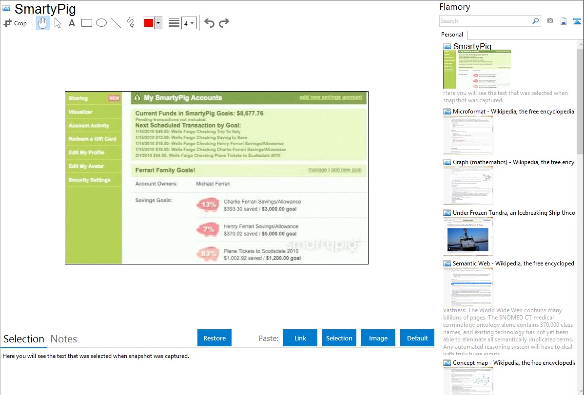Click icon beside Concept map title
Viewport: 584px width, 395px height.
point(448,362)
